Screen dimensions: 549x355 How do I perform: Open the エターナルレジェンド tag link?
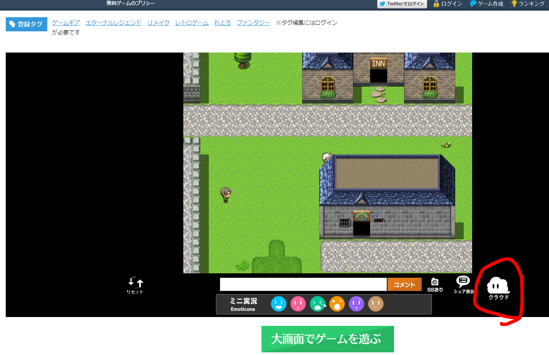pyautogui.click(x=114, y=23)
